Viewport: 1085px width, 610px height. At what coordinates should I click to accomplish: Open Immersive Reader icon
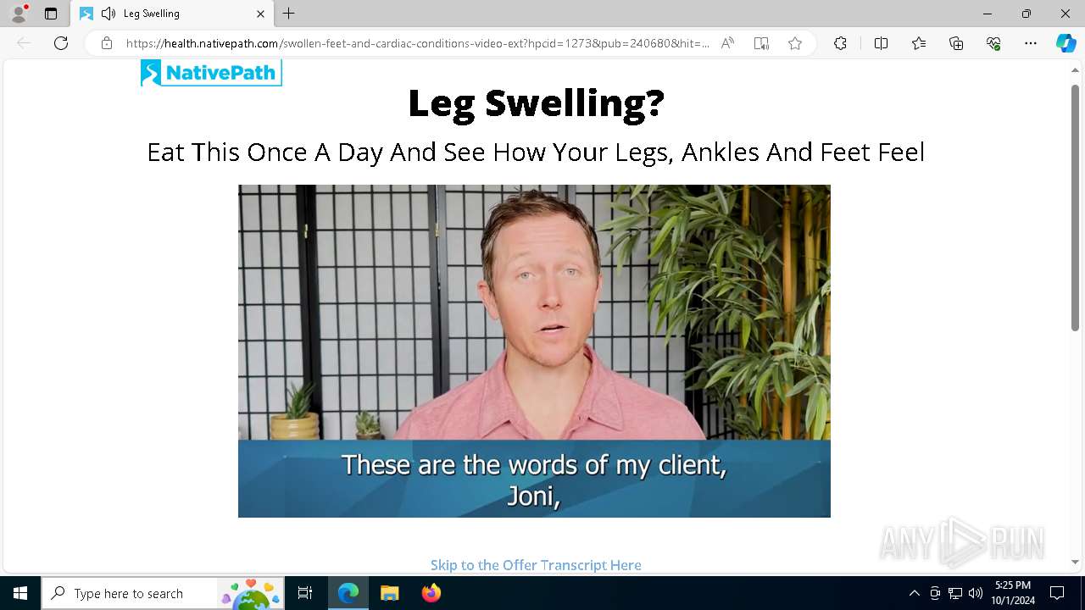tap(761, 43)
